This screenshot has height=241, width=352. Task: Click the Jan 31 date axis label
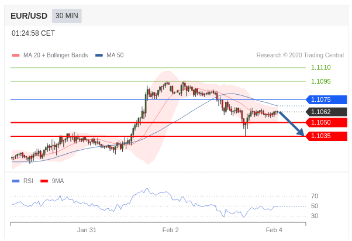[87, 230]
